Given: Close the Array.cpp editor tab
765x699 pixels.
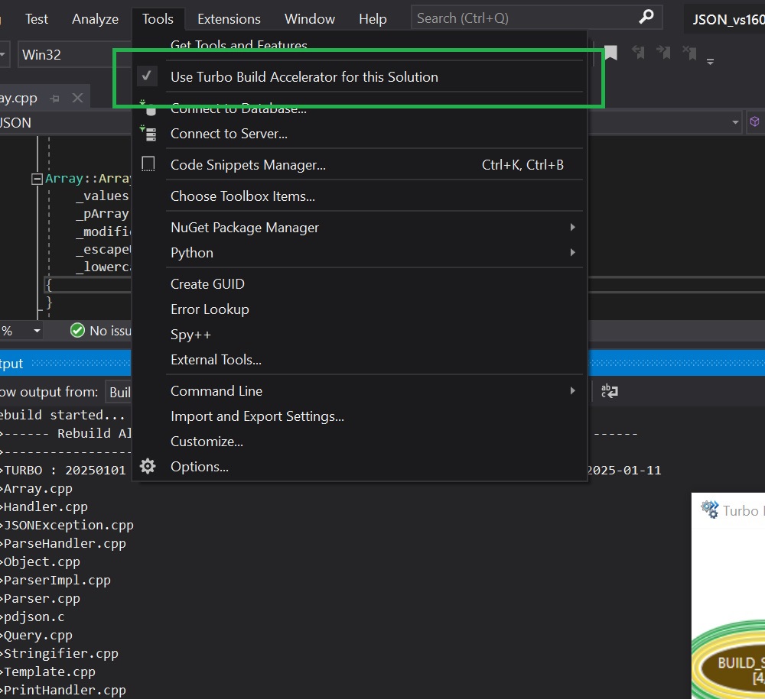Looking at the screenshot, I should (x=77, y=99).
